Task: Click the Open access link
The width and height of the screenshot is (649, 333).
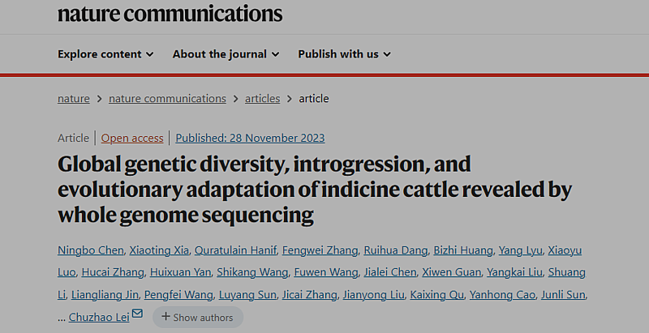Action: coord(132,138)
